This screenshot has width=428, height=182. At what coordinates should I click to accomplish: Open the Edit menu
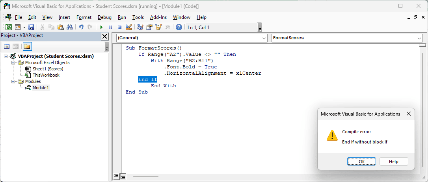pos(32,17)
